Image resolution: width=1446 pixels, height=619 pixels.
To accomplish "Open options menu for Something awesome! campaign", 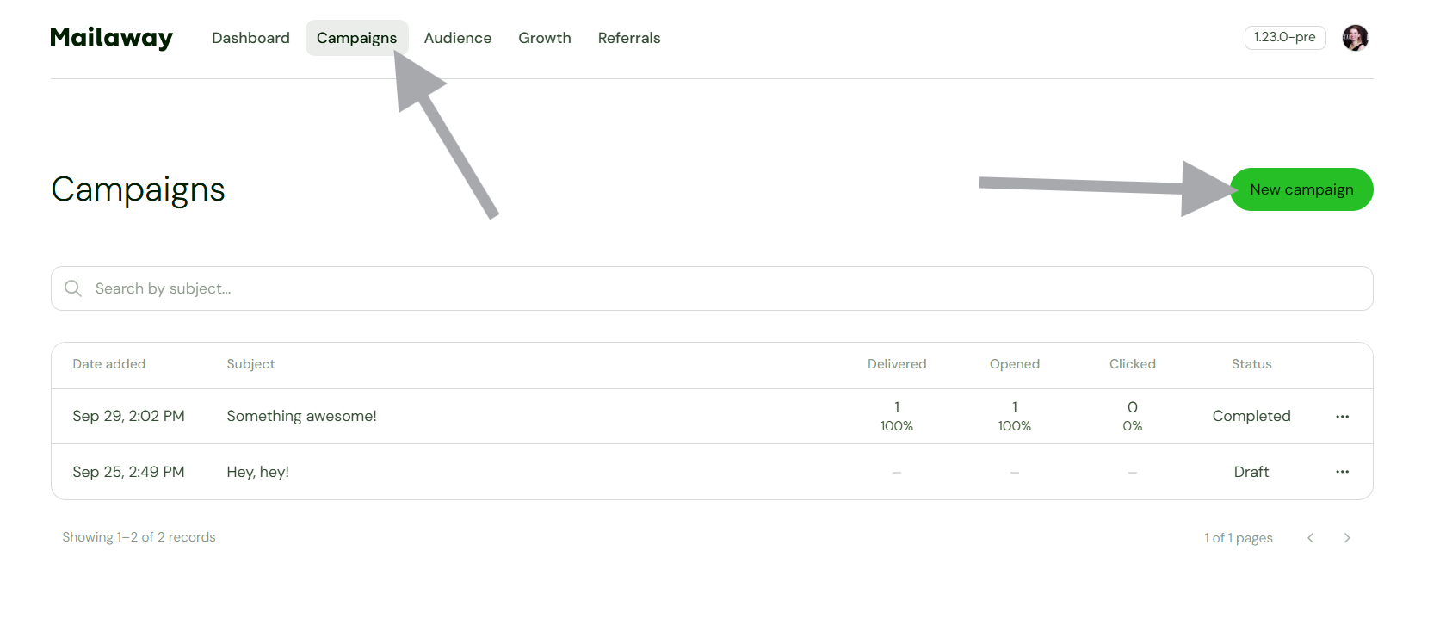I will [x=1342, y=417].
